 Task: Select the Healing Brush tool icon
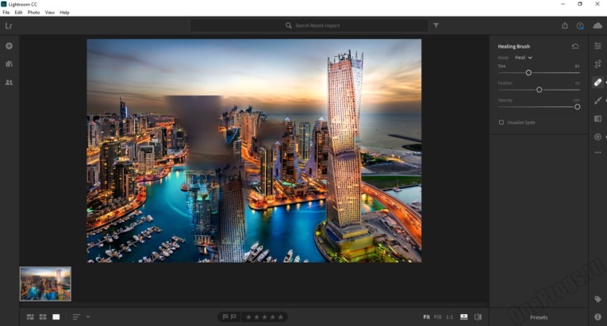[x=597, y=82]
